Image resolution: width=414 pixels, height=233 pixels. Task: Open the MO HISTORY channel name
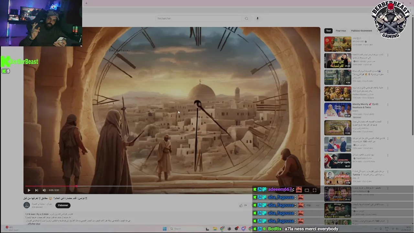(358, 41)
